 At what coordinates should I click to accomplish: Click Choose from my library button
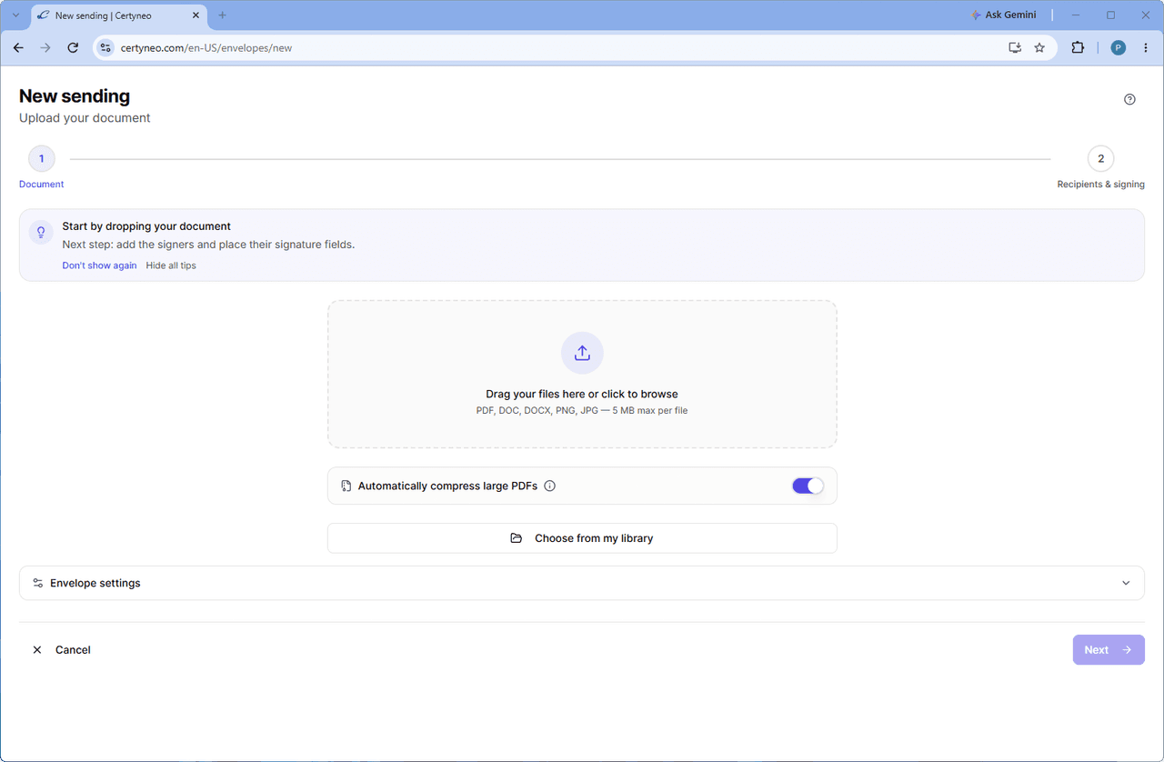tap(582, 538)
